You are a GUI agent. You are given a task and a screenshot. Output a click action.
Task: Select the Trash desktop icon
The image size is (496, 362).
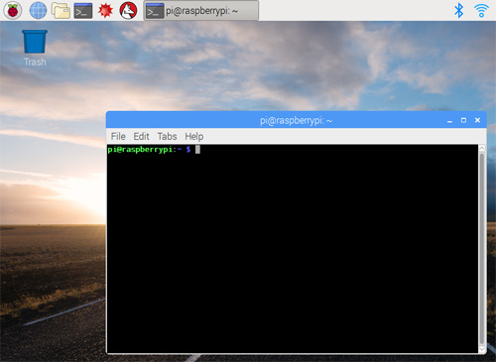35,48
